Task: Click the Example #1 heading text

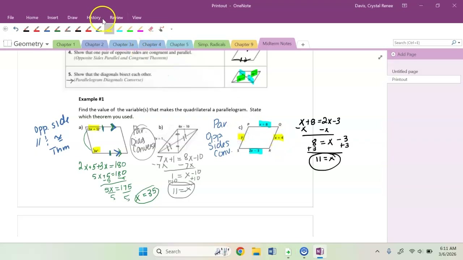Action: tap(91, 99)
